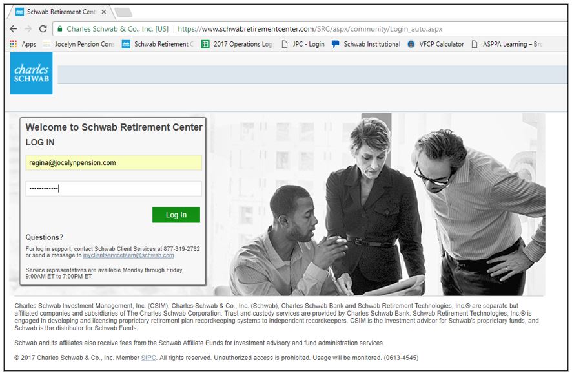This screenshot has width=572, height=375.
Task: Open the Schwab Institutional bookmark
Action: (365, 44)
